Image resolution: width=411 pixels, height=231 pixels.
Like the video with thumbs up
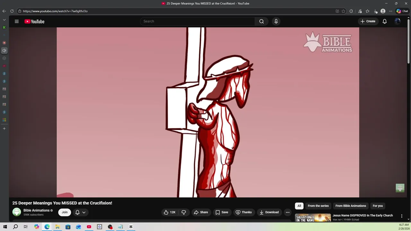[170, 212]
